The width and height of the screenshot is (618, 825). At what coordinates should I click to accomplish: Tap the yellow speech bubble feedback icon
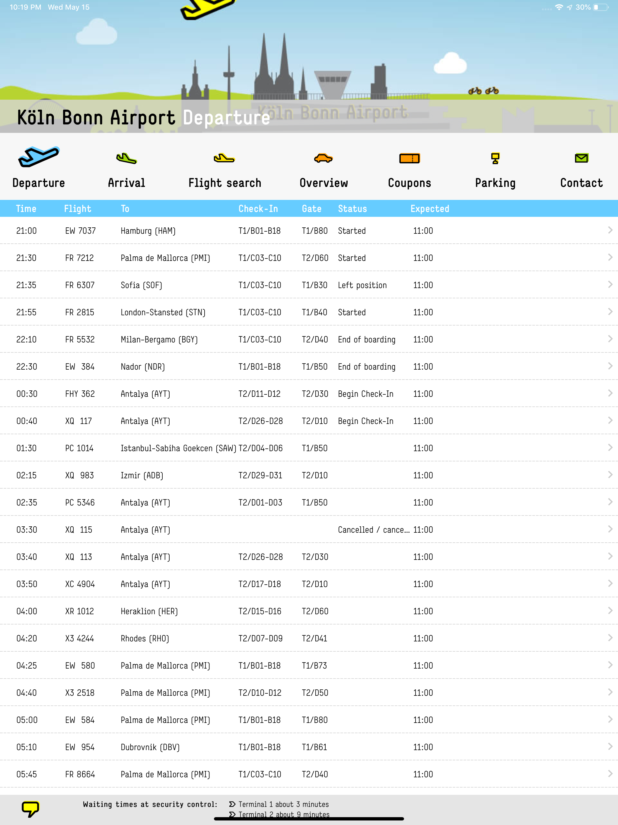(x=30, y=809)
